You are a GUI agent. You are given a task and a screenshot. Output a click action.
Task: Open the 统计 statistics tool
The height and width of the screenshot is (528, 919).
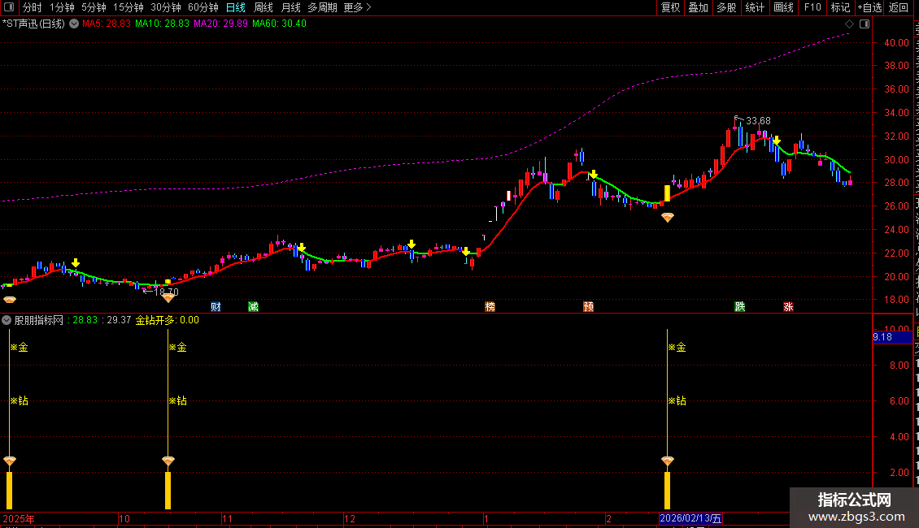coord(755,7)
